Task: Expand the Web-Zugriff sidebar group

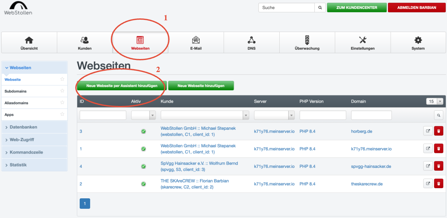Action: (34, 140)
